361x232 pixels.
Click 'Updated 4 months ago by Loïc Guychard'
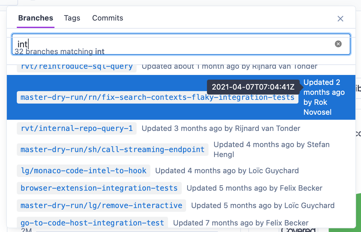click(x=227, y=170)
